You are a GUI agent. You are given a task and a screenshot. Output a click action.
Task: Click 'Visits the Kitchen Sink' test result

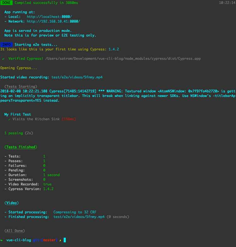(x=36, y=119)
